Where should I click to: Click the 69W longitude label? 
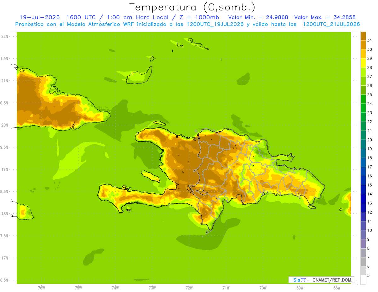(x=300, y=288)
